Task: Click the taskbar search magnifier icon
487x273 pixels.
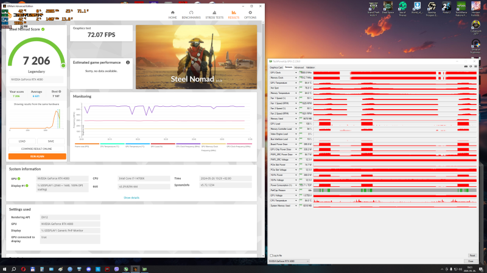Action: pyautogui.click(x=13, y=269)
